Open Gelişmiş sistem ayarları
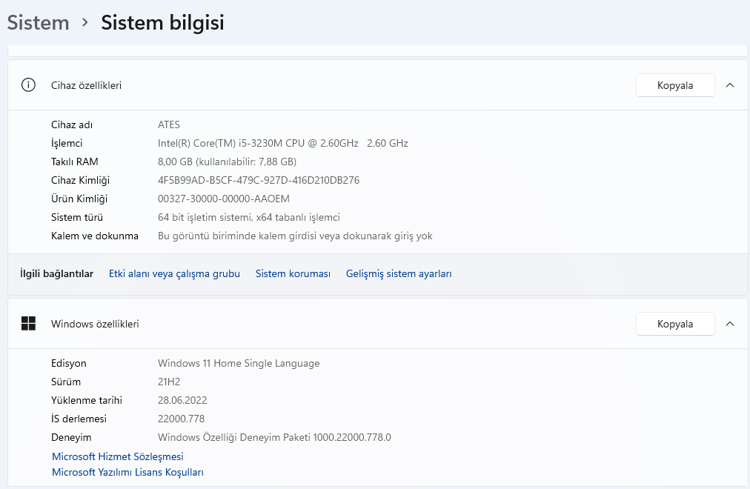 (398, 273)
